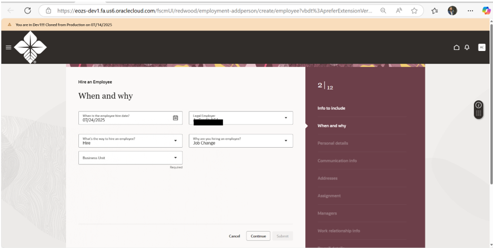The image size is (493, 248).
Task: Click the Continue button
Action: coord(258,236)
